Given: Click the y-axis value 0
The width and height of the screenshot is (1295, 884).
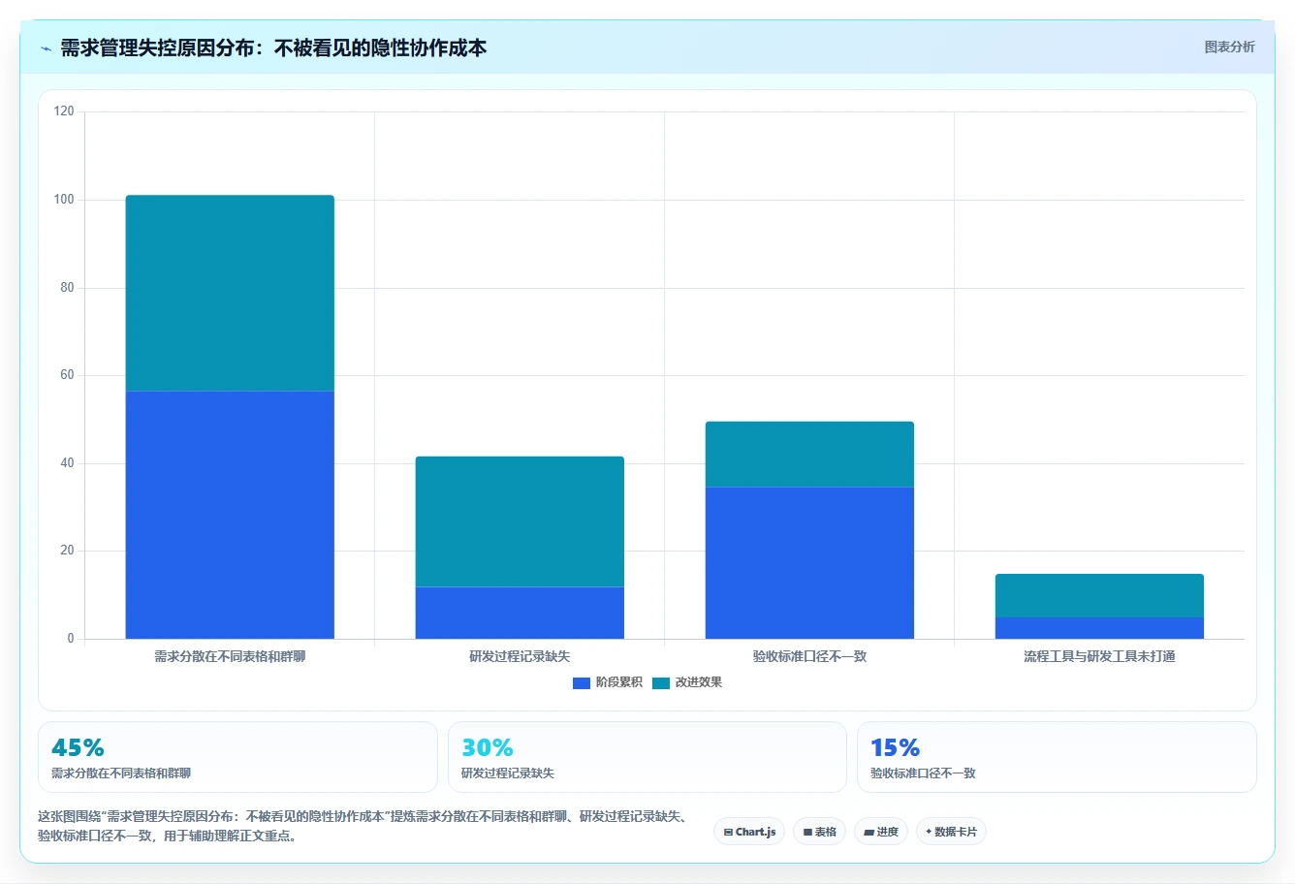Looking at the screenshot, I should point(71,639).
